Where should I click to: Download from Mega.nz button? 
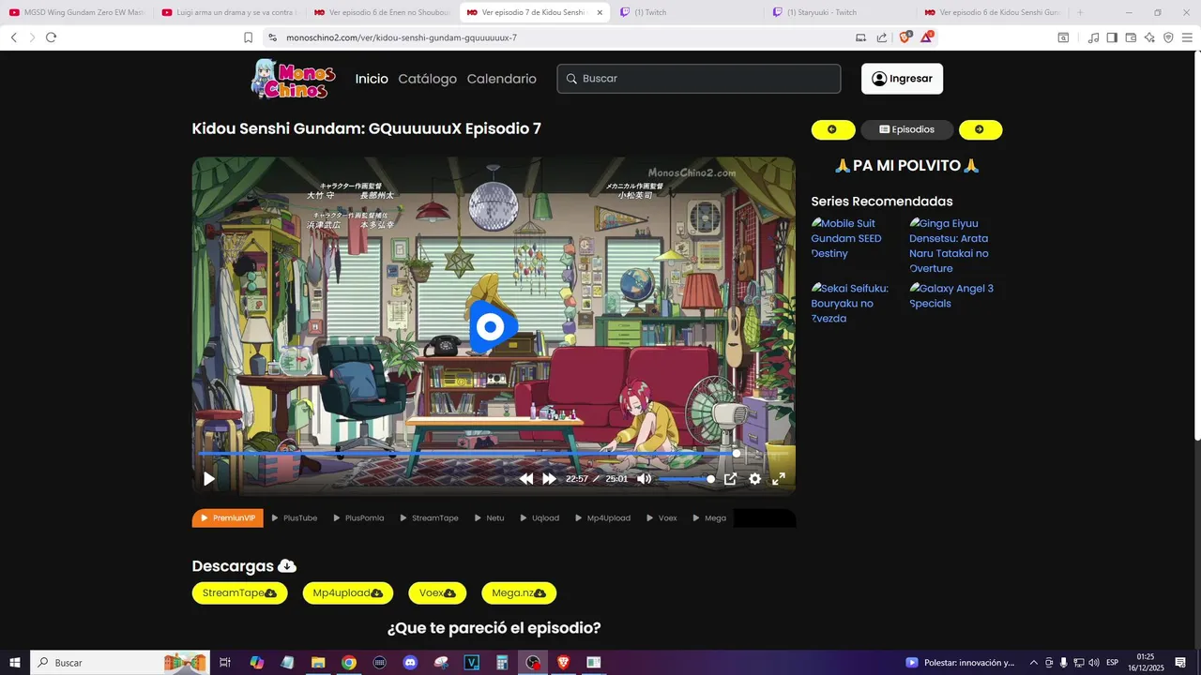point(519,592)
